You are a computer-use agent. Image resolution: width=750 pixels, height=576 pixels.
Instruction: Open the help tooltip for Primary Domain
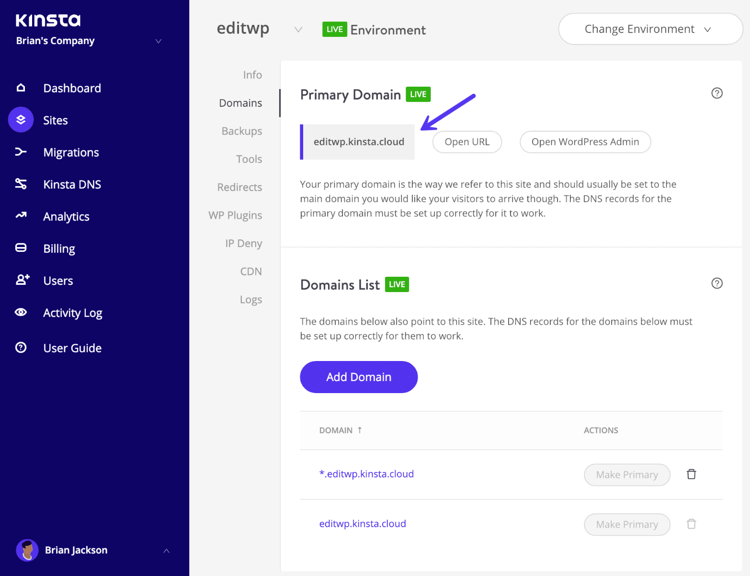click(717, 93)
